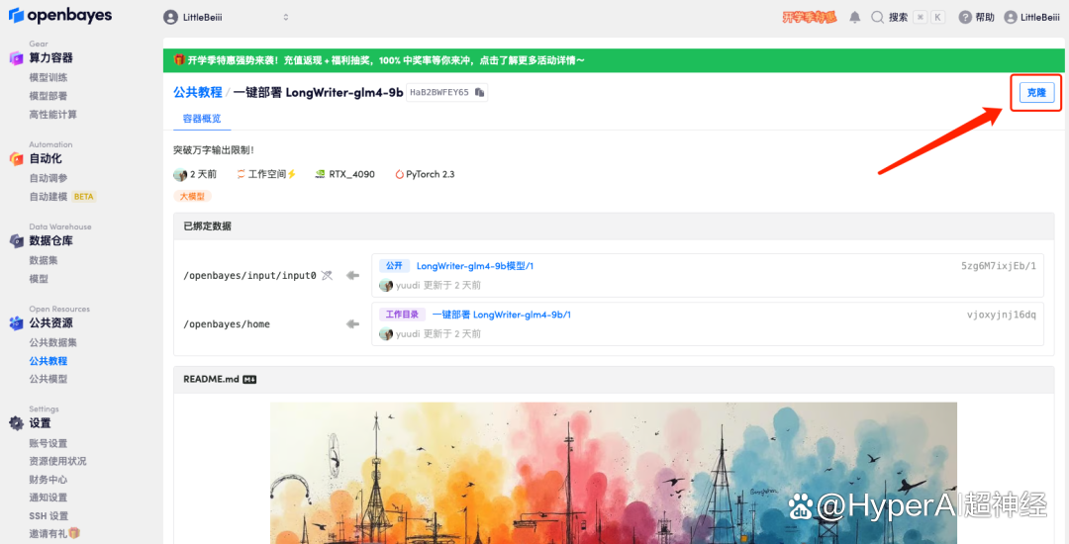Open 设置 section in sidebar
The width and height of the screenshot is (1069, 544).
coord(40,423)
